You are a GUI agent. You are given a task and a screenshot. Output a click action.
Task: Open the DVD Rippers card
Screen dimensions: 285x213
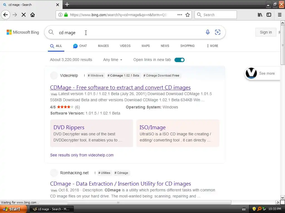pos(92,133)
